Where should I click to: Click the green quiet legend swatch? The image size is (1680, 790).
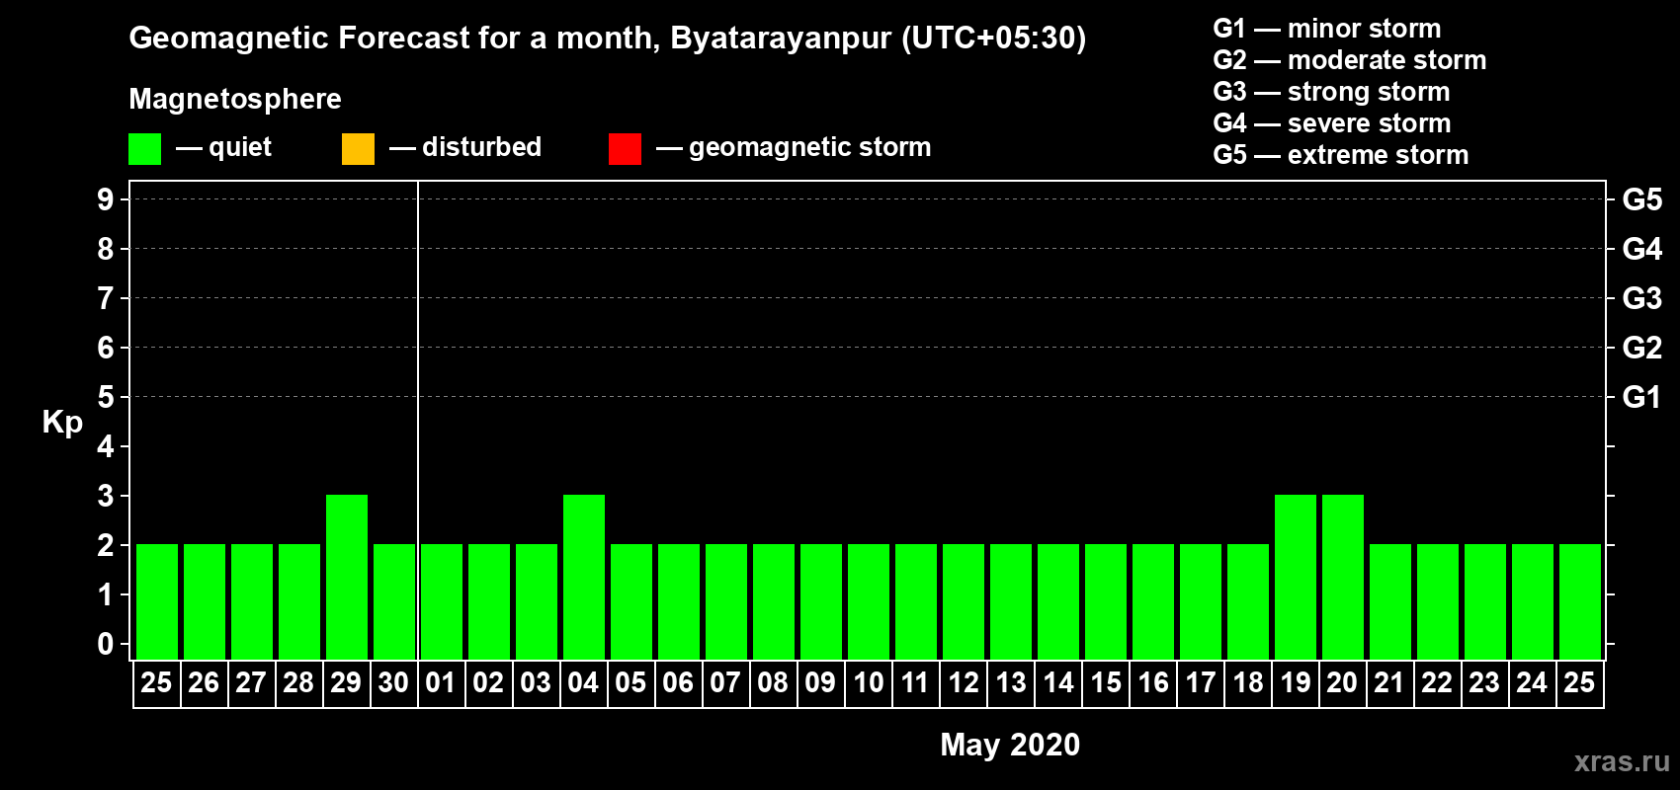(144, 149)
